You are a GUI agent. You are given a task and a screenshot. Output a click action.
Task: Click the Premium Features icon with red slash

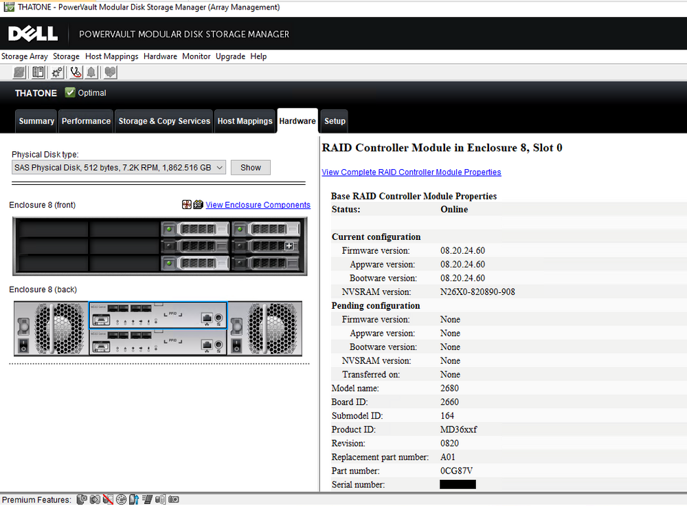click(x=109, y=499)
